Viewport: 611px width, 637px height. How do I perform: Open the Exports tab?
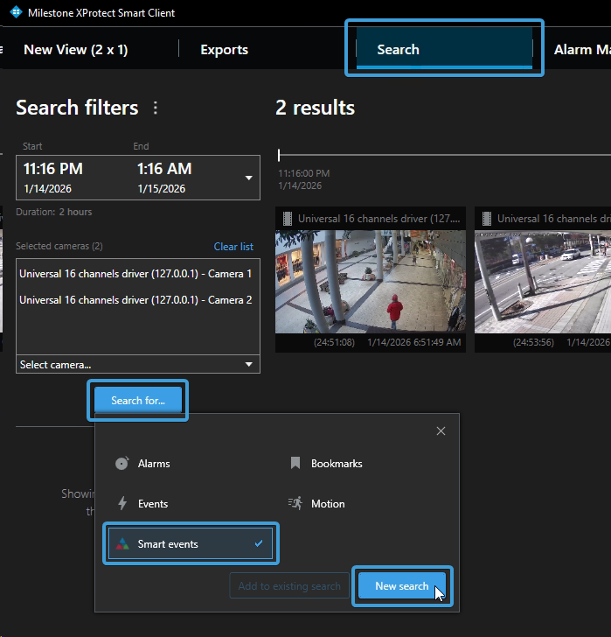pos(225,50)
